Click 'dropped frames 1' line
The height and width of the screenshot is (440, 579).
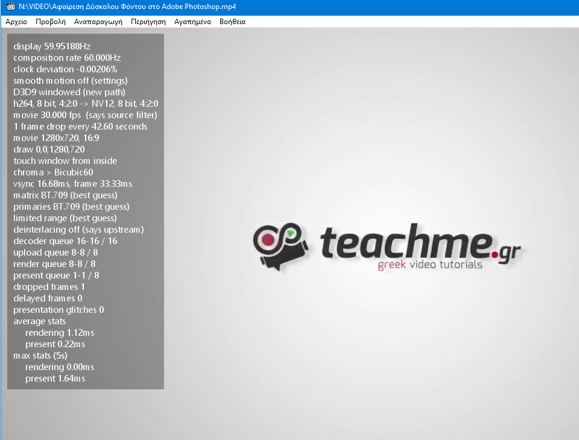tap(49, 287)
